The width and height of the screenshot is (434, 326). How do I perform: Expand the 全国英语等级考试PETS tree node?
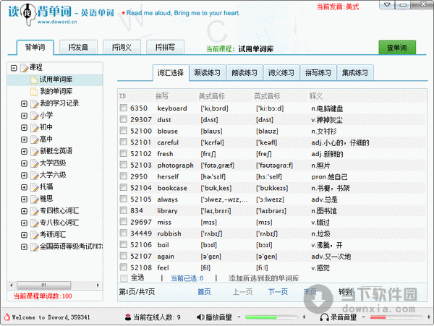click(24, 247)
